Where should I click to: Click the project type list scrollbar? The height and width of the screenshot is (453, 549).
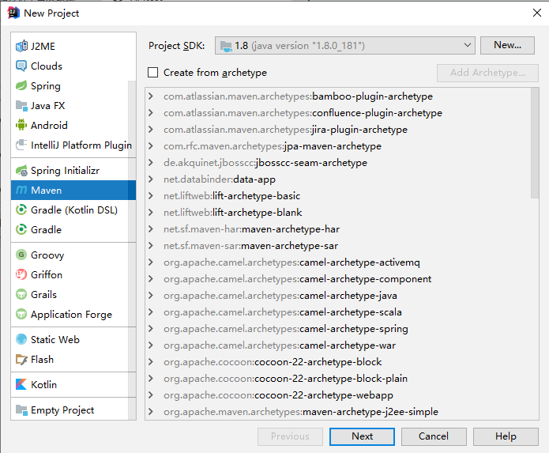[132, 250]
